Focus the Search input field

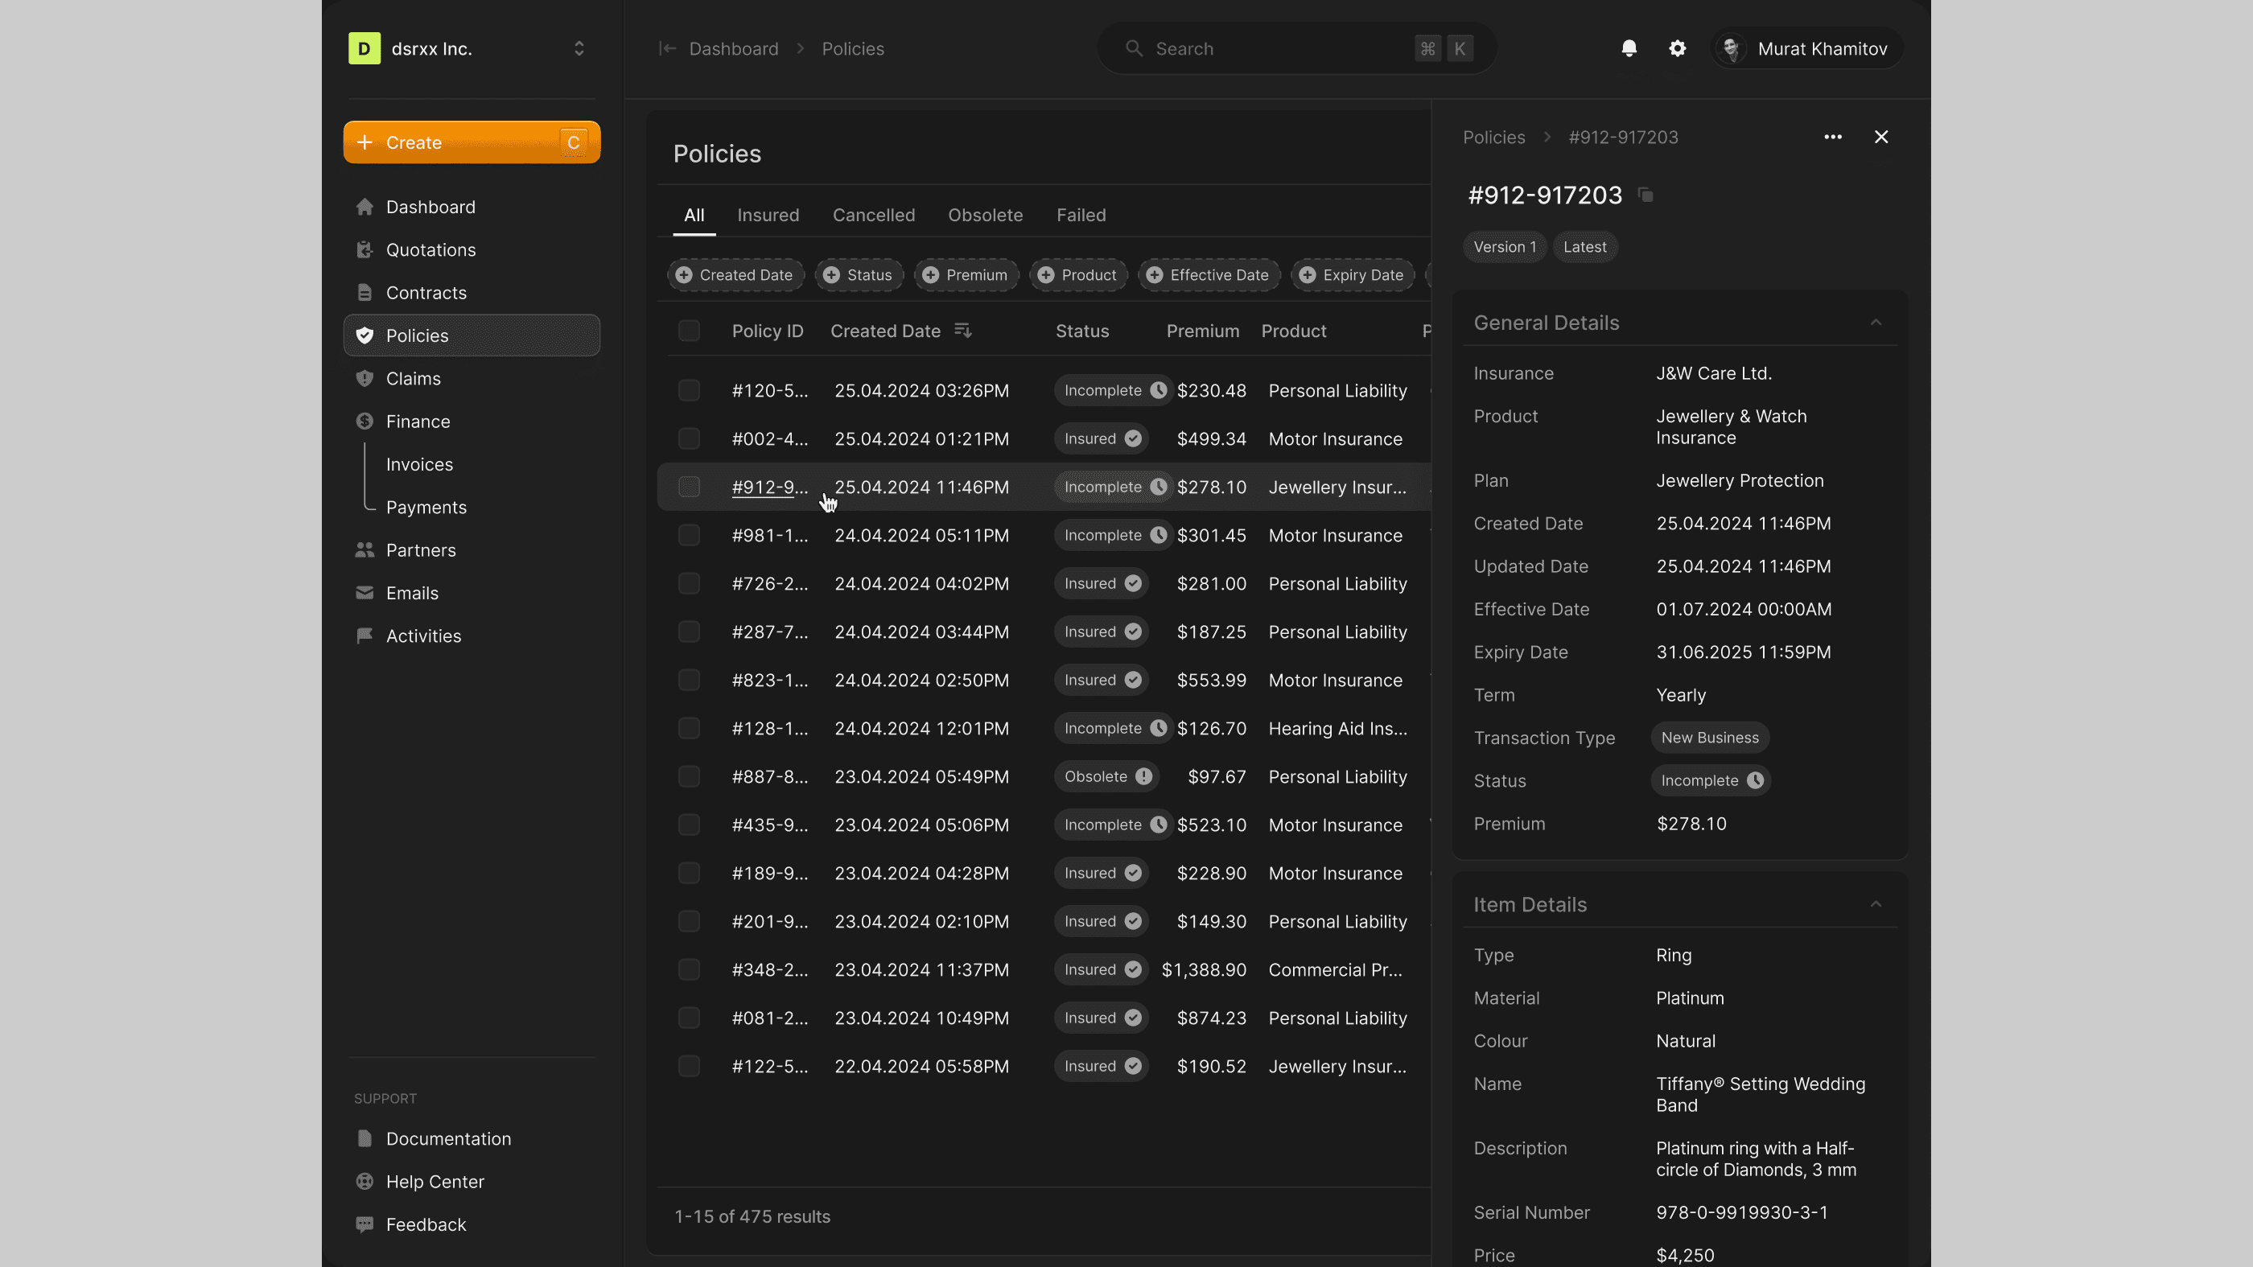click(x=1277, y=49)
